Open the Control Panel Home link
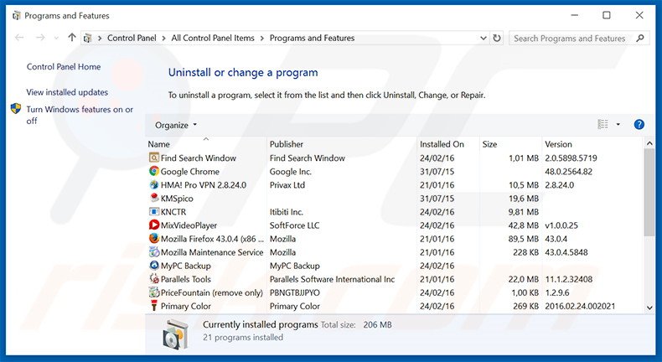662x362 pixels. pyautogui.click(x=64, y=67)
